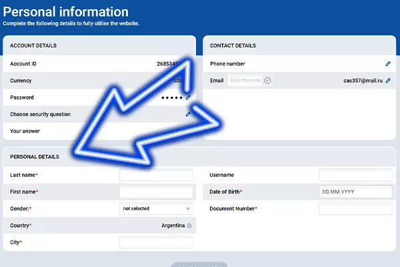Viewport: 400px width, 267px height.
Task: Click the Country lock icon
Action: coord(189,226)
